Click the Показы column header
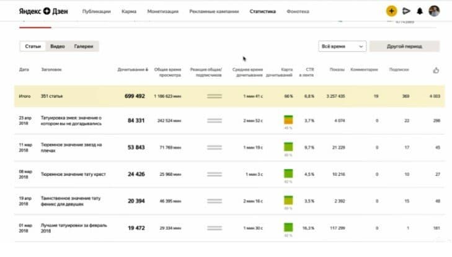Viewport: 452px width, 257px height. (337, 69)
